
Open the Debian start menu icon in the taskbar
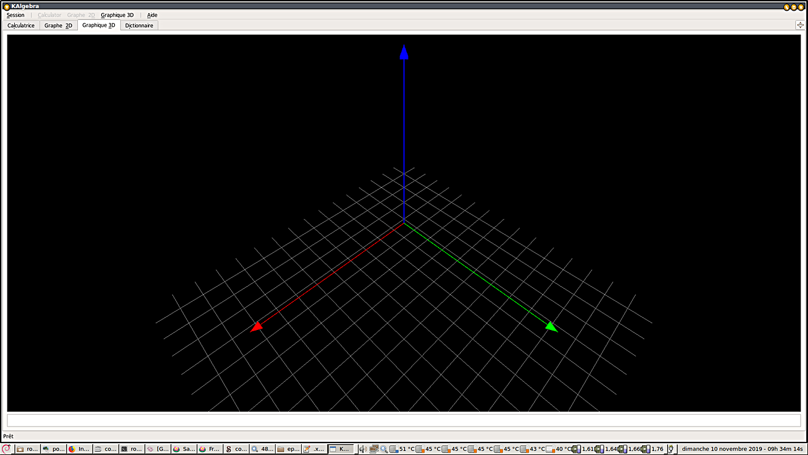click(x=6, y=449)
